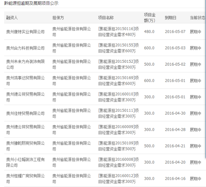Select borrower 贵州小红帽装饰工程有限公司
This screenshot has width=206, height=187.
point(25,162)
